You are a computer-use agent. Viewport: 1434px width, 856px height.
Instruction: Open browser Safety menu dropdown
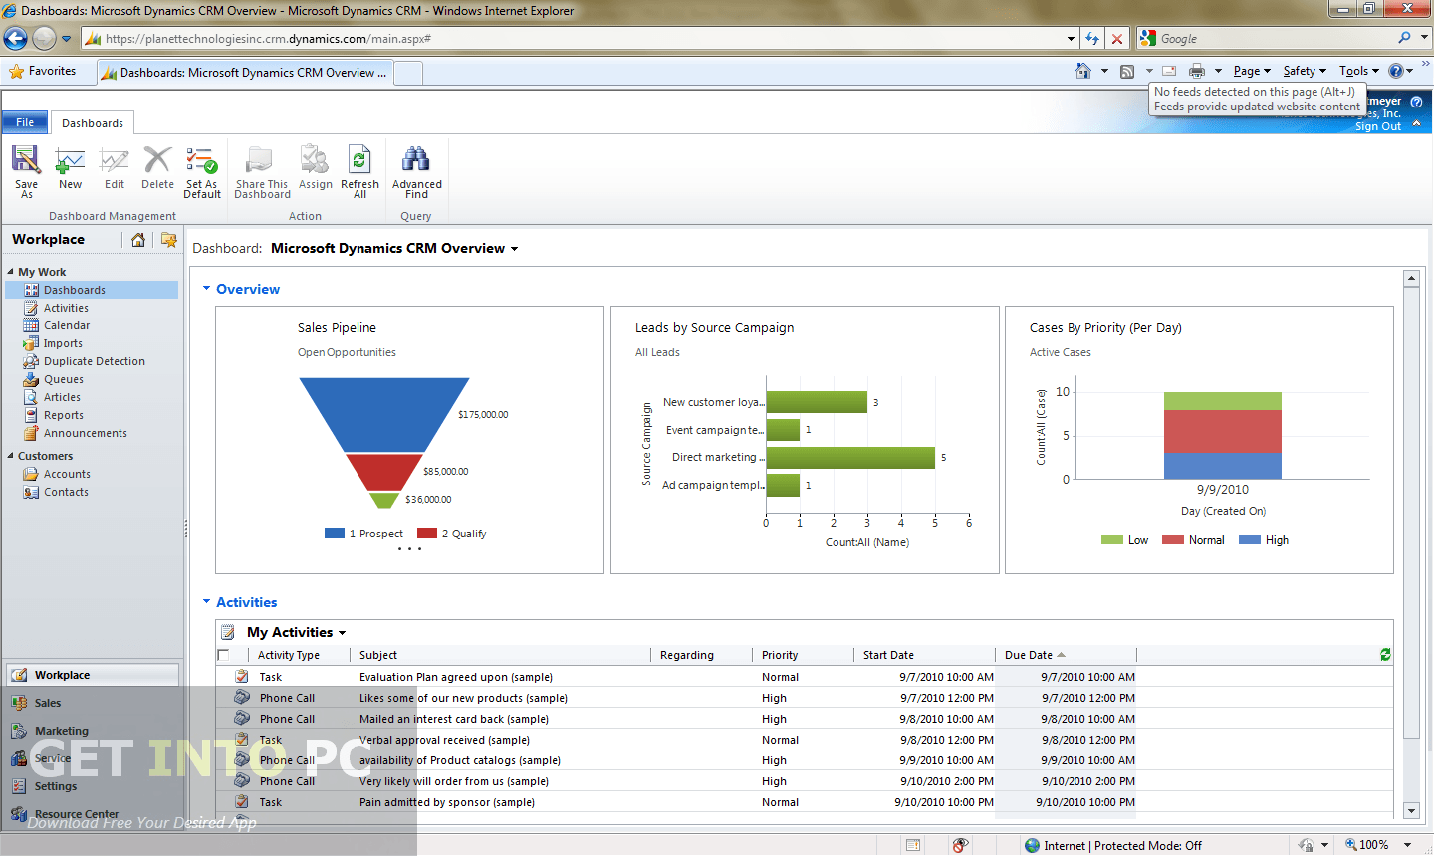[x=1305, y=71]
